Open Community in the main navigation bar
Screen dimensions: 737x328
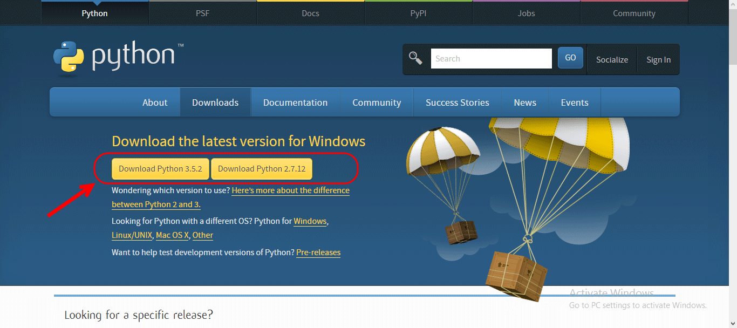tap(377, 102)
